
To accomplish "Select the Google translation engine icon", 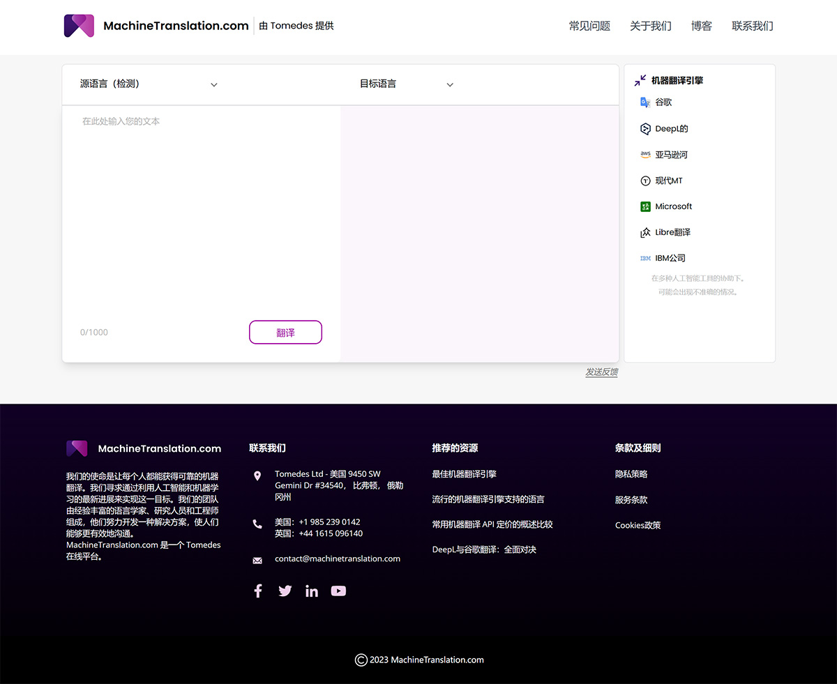I will pos(644,102).
